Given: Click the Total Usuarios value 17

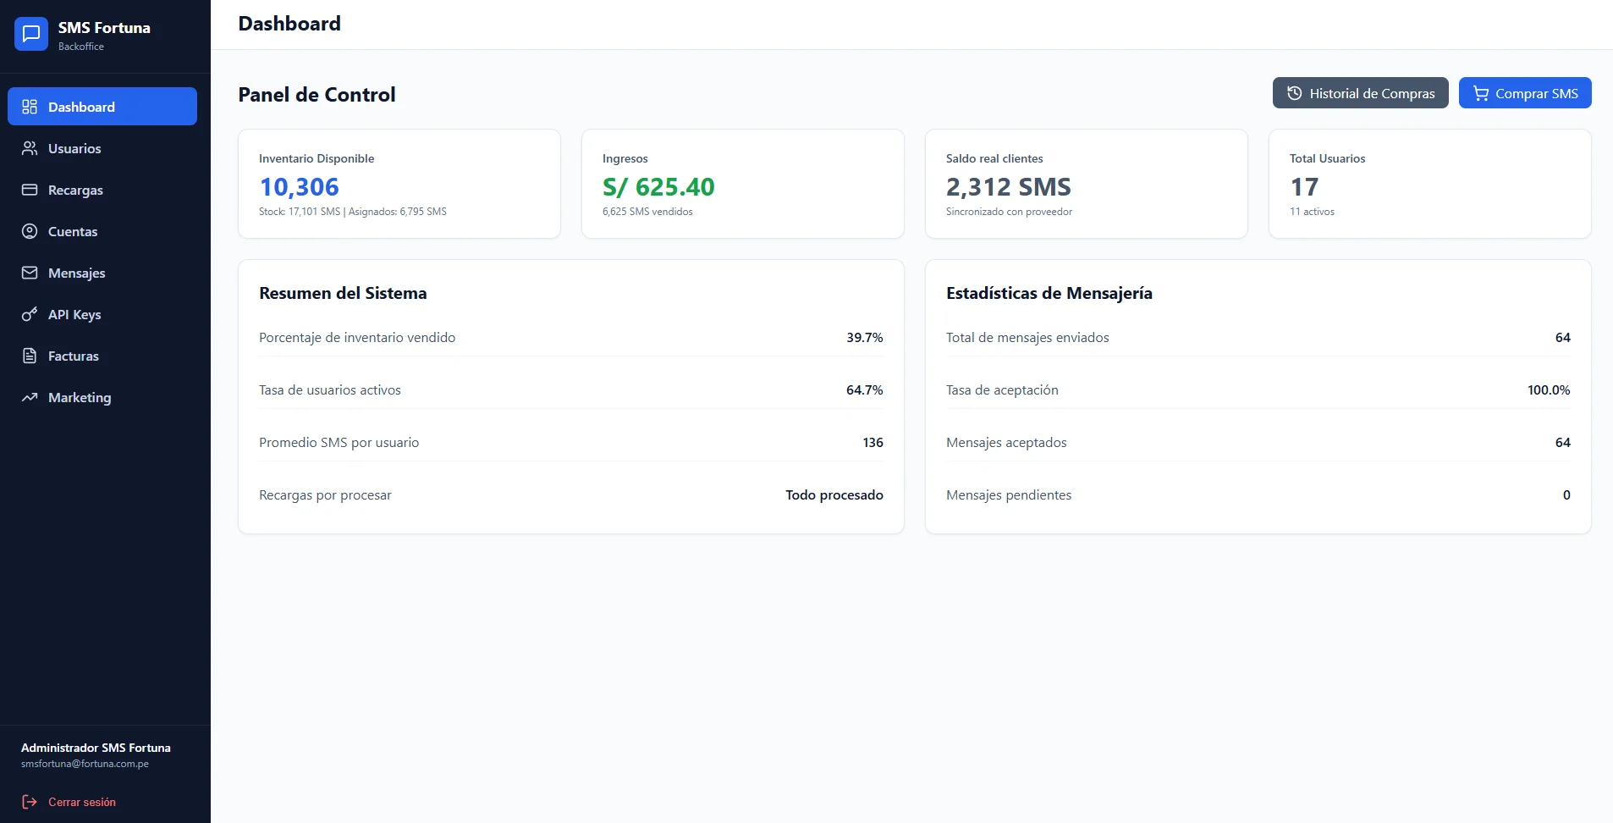Looking at the screenshot, I should tap(1304, 186).
